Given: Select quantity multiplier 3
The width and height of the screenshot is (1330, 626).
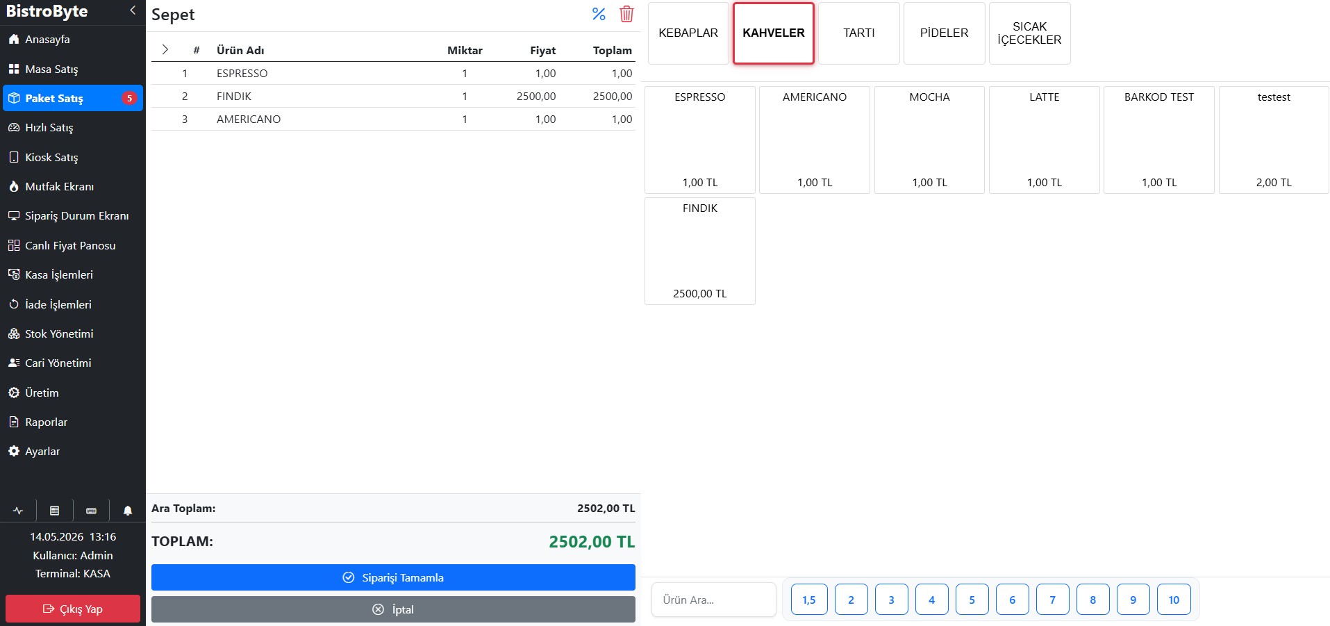Looking at the screenshot, I should 891,600.
